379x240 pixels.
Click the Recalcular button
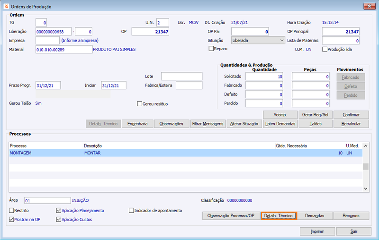[351, 124]
